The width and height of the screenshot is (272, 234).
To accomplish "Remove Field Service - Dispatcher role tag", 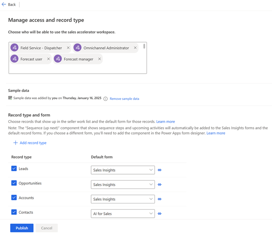I will (68, 48).
